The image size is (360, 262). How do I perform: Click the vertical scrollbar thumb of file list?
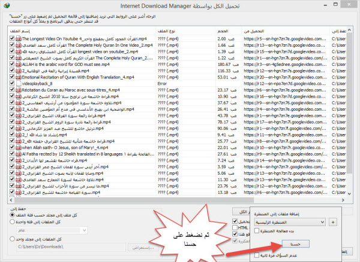click(349, 103)
